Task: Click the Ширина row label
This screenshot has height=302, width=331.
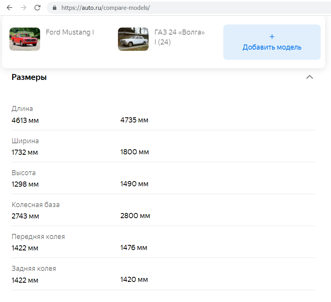Action: coord(25,141)
